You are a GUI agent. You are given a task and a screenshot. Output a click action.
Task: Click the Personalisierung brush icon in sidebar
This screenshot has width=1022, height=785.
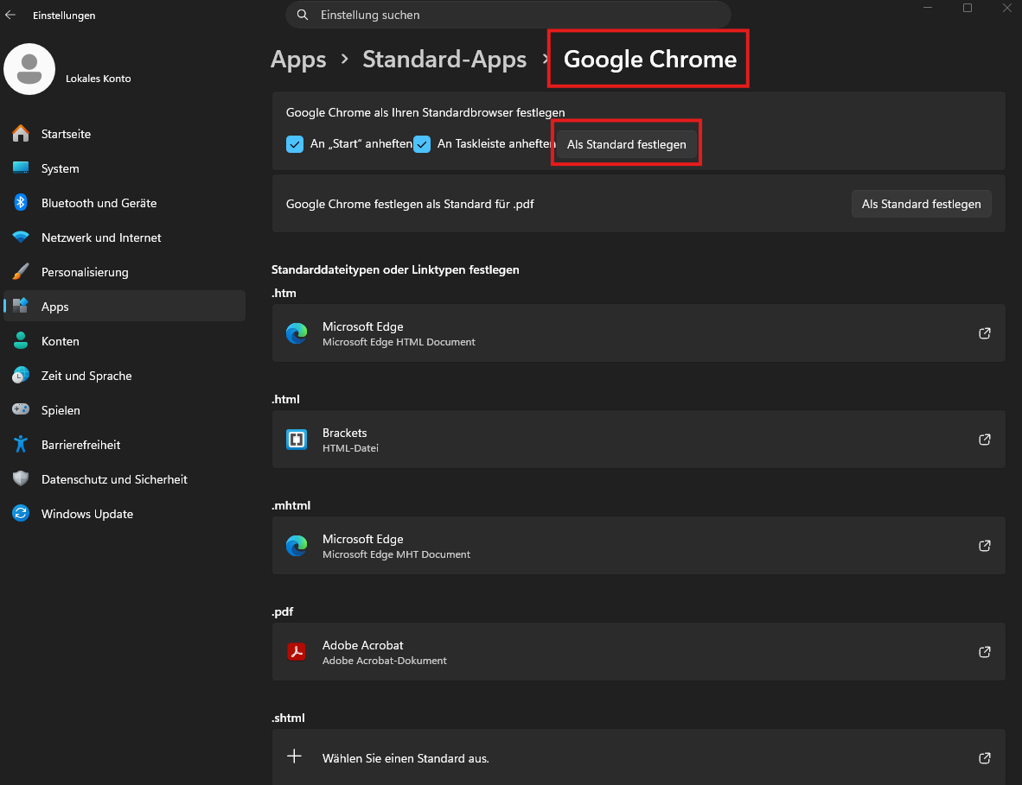point(20,271)
